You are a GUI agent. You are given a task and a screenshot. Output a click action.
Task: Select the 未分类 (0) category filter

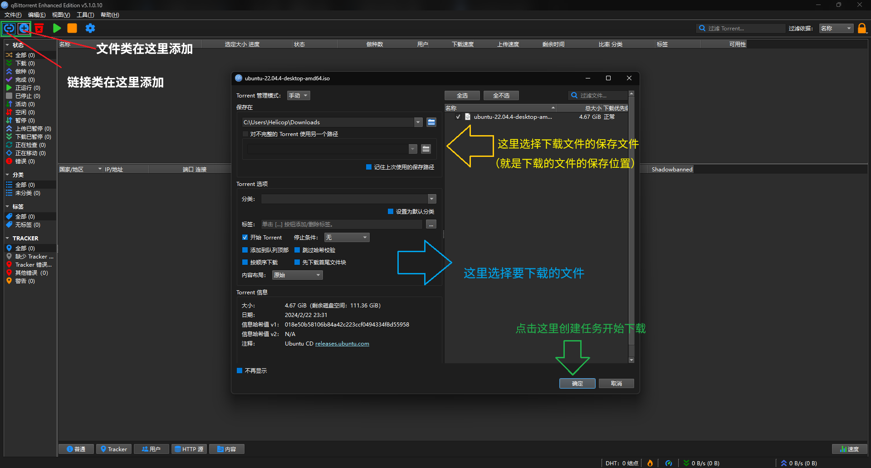(x=30, y=193)
